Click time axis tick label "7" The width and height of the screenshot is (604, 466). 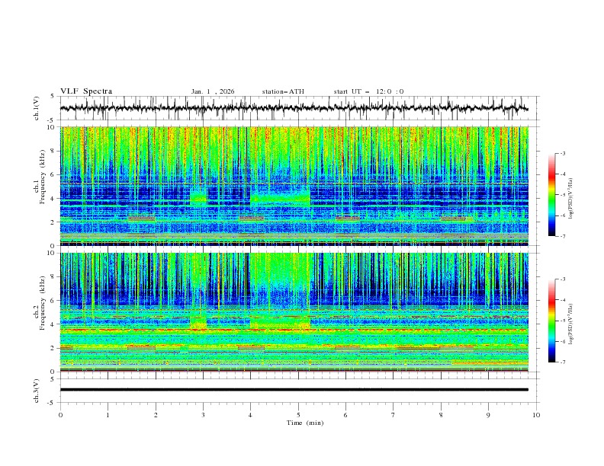(x=394, y=415)
